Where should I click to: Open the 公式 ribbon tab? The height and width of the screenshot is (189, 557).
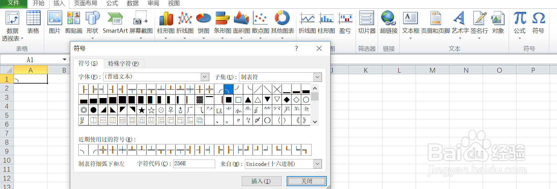click(112, 3)
